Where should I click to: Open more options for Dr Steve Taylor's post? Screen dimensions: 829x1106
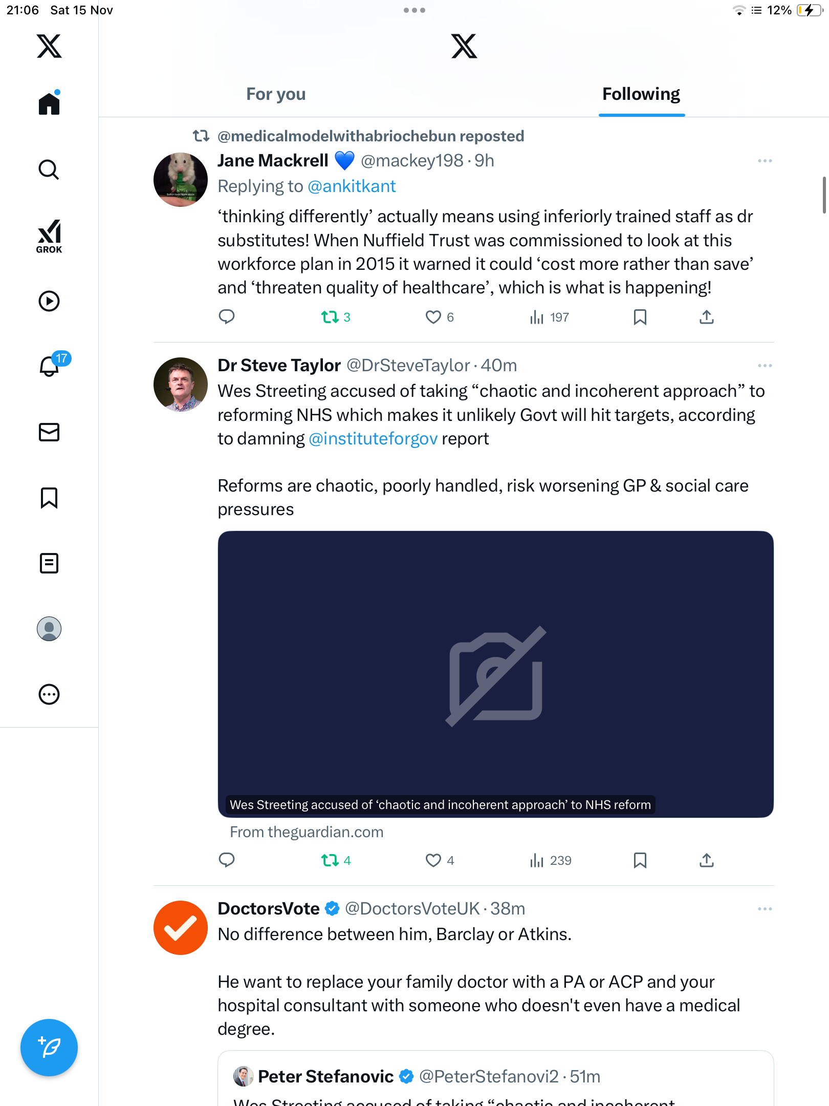click(x=765, y=366)
